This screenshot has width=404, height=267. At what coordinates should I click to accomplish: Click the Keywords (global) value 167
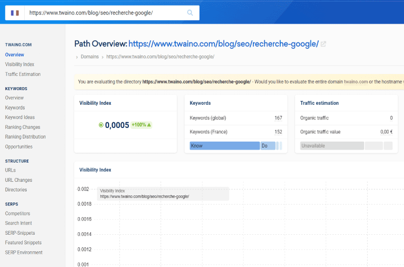pos(278,118)
